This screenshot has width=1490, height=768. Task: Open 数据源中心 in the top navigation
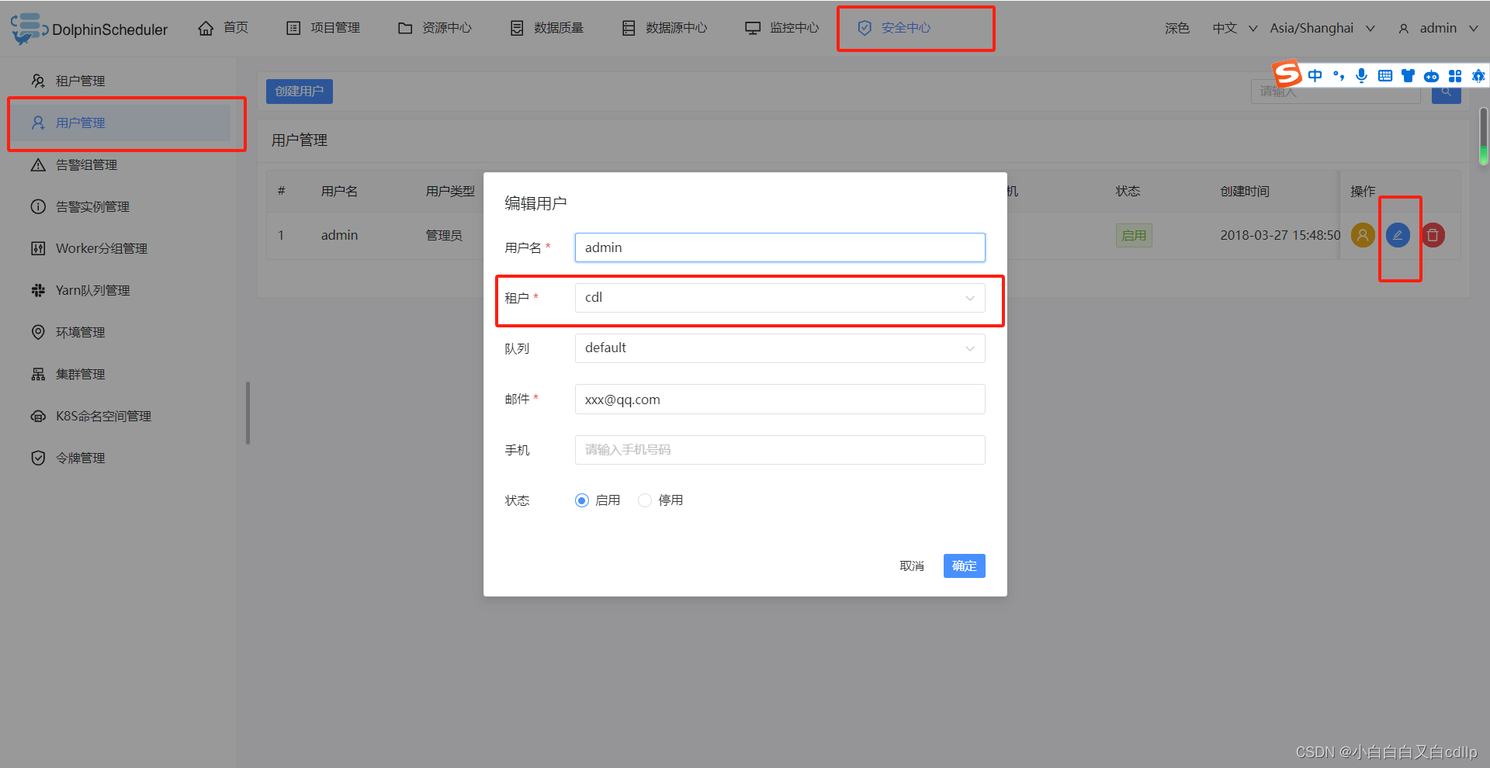[x=664, y=28]
